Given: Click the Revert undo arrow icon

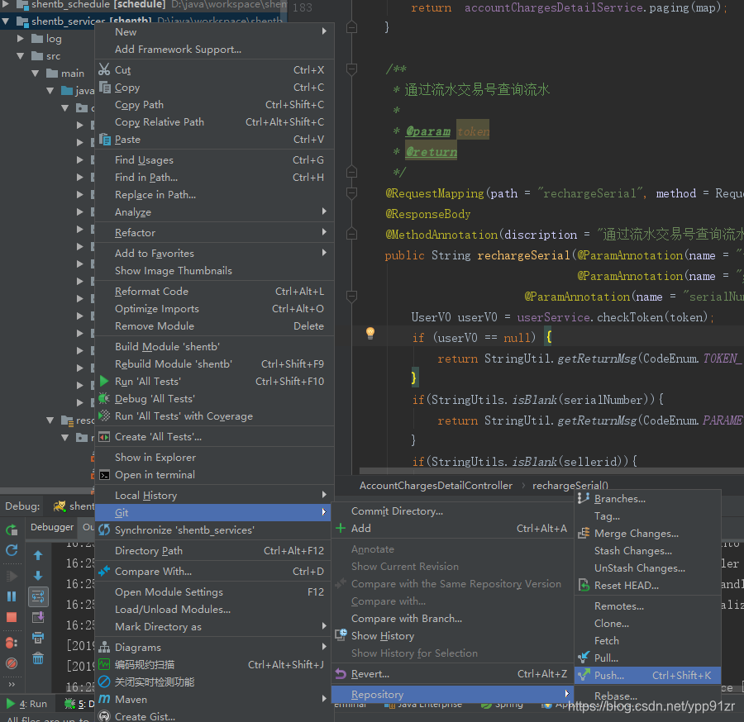Looking at the screenshot, I should (341, 673).
